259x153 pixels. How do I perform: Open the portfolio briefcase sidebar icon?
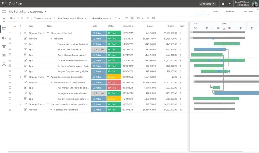(x=4, y=11)
